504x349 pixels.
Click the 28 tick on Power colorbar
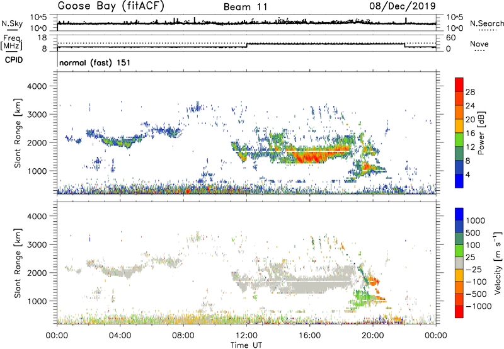(470, 92)
